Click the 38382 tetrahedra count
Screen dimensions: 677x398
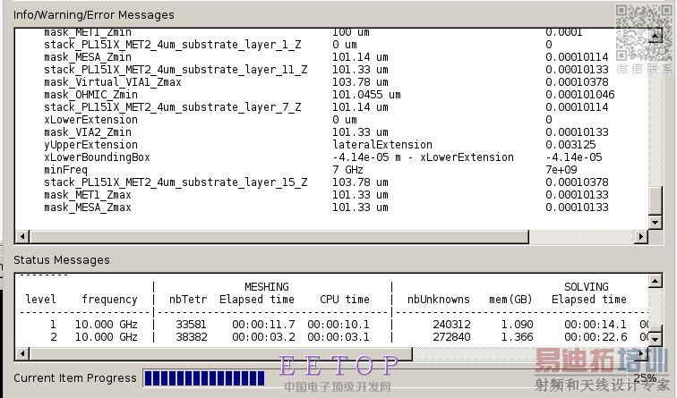pos(192,337)
